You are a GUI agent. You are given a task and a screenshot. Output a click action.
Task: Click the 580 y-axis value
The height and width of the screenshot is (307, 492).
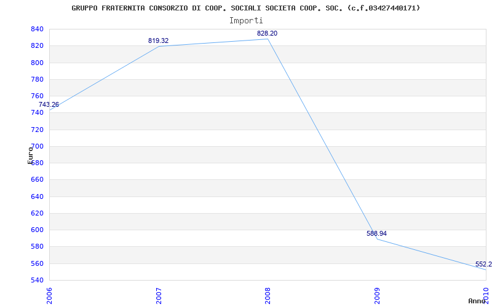click(x=37, y=247)
